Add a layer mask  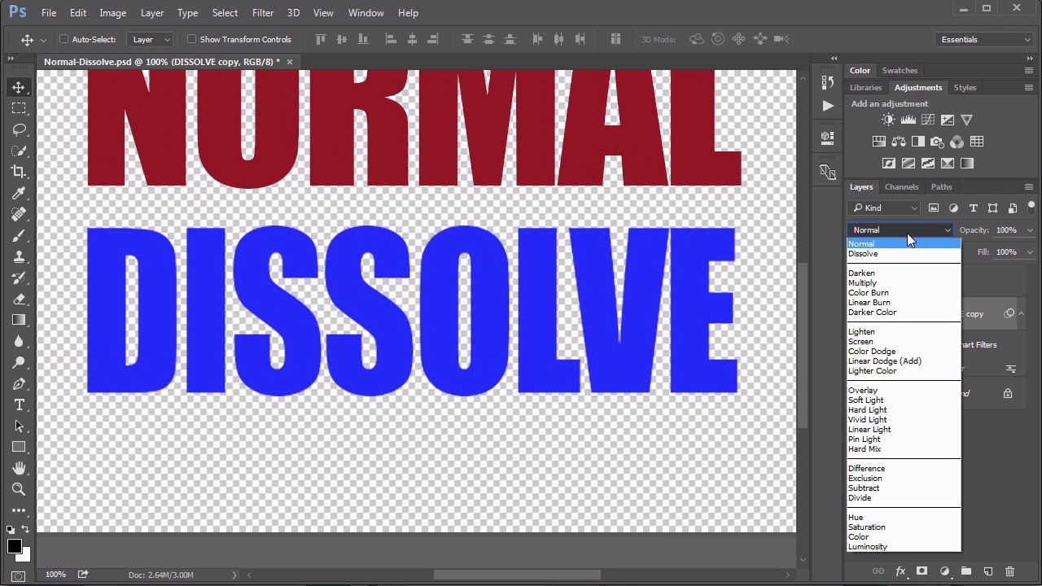pyautogui.click(x=922, y=571)
